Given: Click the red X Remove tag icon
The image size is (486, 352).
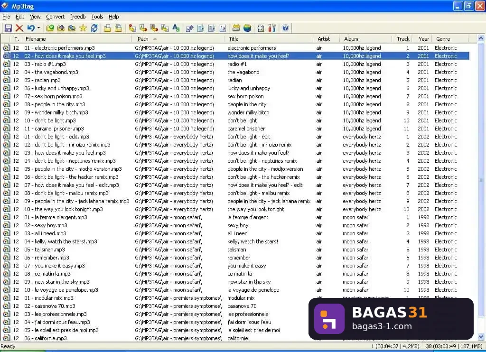Looking at the screenshot, I should click(19, 28).
